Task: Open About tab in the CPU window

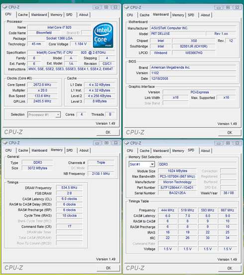Action: point(84,15)
